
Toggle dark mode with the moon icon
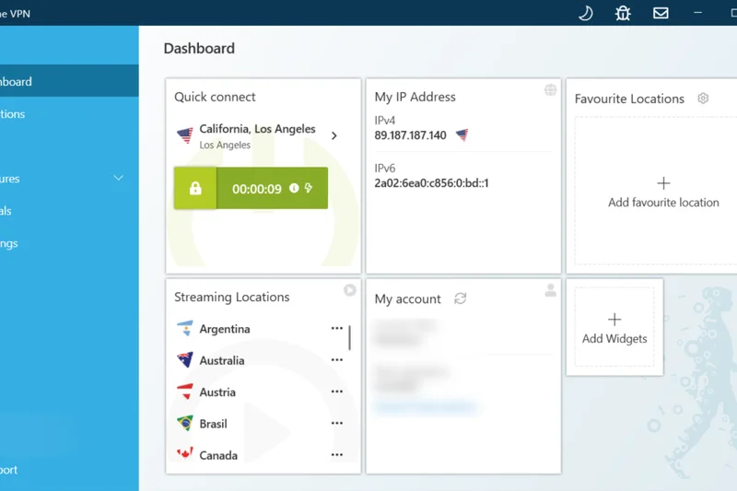click(585, 13)
